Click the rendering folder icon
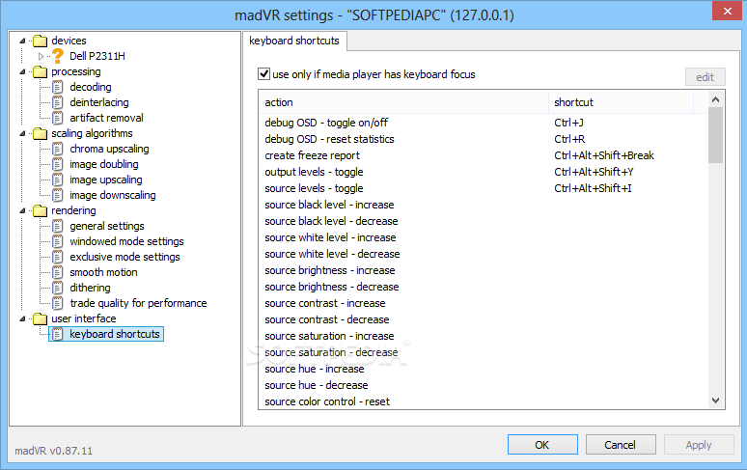 (x=40, y=210)
